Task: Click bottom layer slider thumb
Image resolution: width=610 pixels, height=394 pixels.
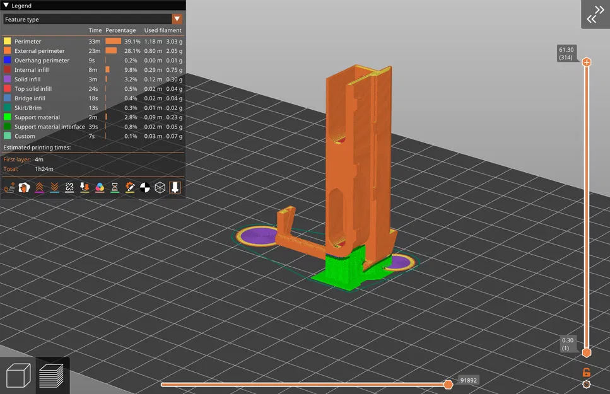Action: 587,353
